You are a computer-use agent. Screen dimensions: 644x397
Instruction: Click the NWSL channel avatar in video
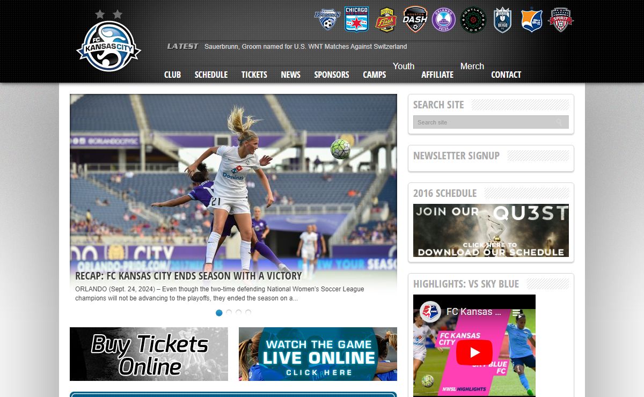[x=430, y=312]
